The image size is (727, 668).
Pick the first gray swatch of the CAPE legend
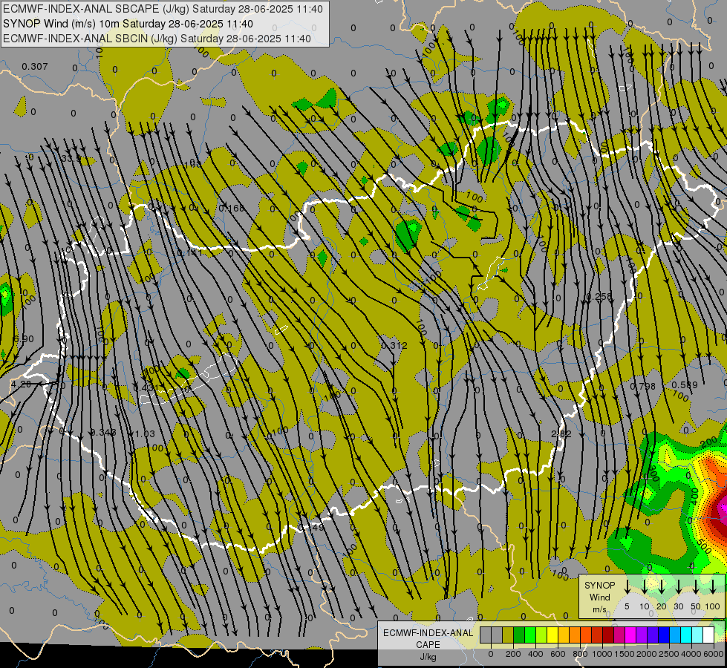coord(486,635)
